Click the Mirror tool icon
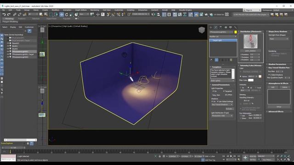The image size is (294, 165). pyautogui.click(x=153, y=14)
